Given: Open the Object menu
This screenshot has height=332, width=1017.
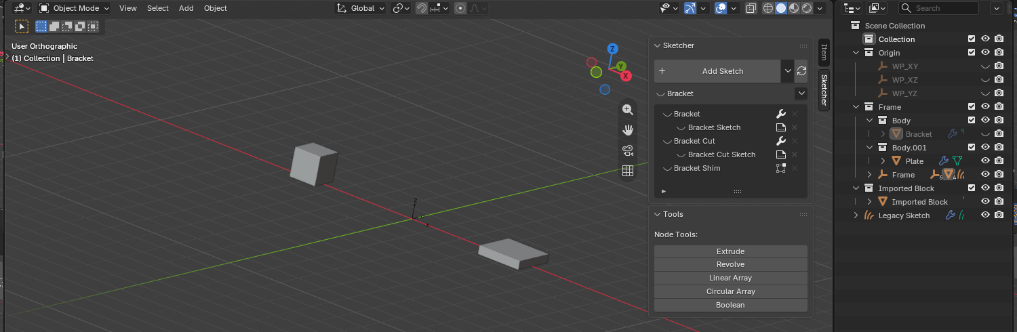Looking at the screenshot, I should pyautogui.click(x=216, y=8).
